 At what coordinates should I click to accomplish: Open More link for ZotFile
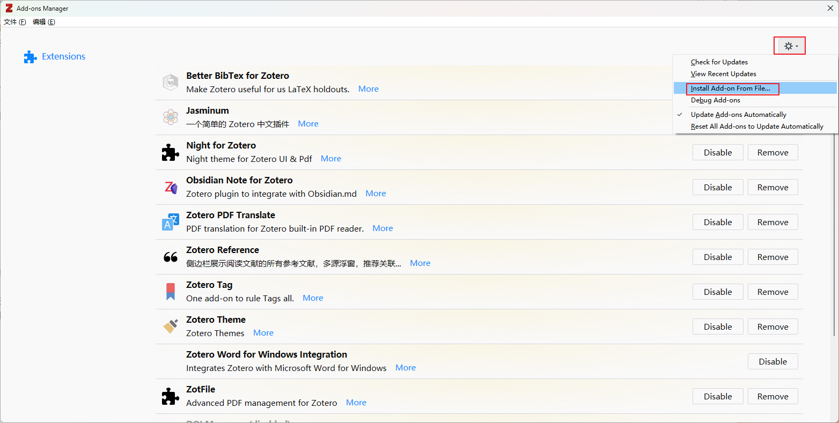(356, 403)
